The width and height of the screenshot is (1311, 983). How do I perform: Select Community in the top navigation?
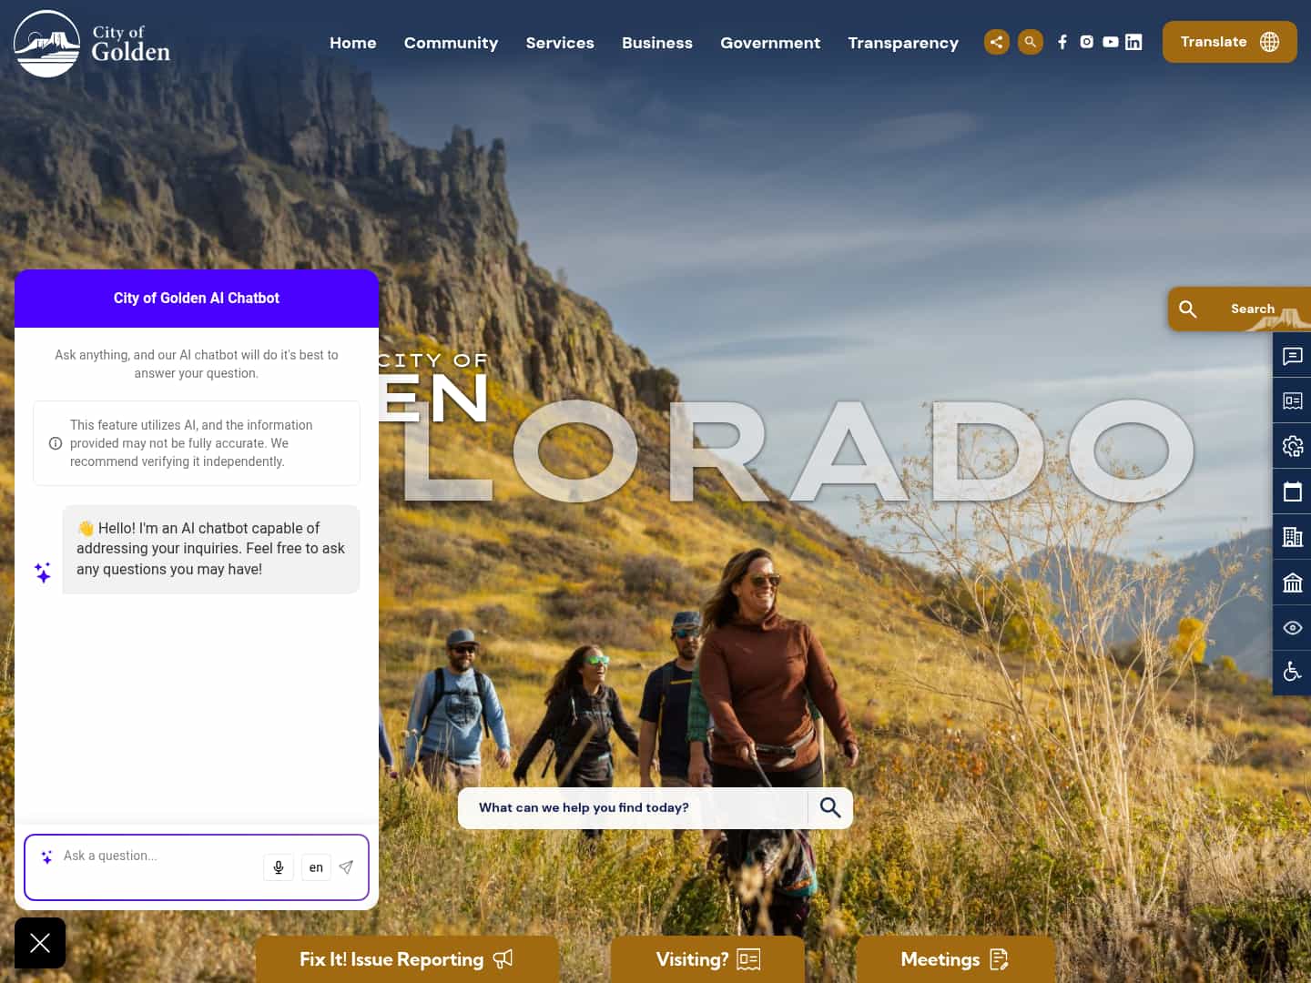click(x=451, y=42)
